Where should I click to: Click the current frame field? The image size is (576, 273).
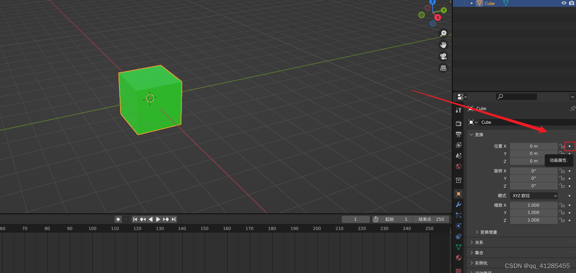(356, 219)
